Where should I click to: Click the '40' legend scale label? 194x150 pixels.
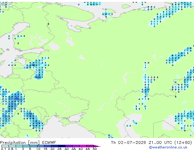pos(80,149)
